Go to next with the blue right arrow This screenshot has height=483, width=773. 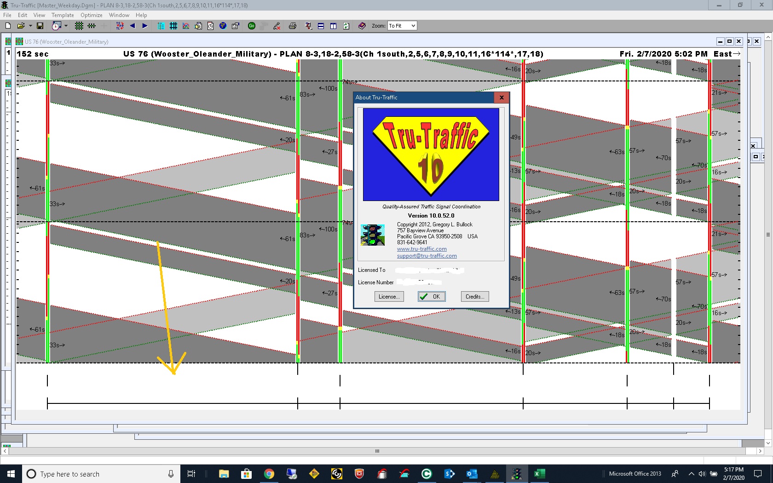pos(145,26)
